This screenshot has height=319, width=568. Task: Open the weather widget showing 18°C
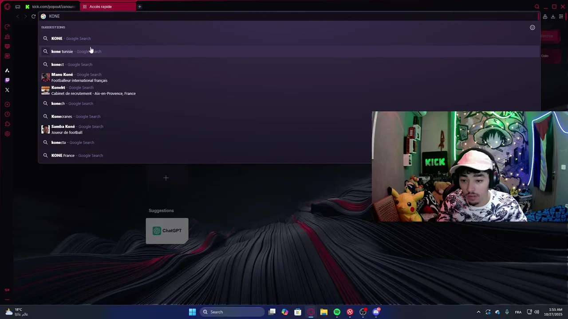pos(18,312)
